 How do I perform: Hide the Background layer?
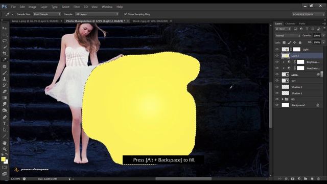click(x=277, y=105)
